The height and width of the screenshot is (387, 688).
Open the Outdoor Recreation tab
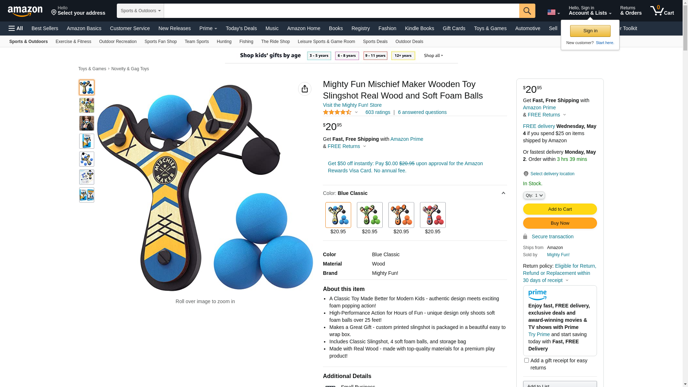(x=118, y=42)
